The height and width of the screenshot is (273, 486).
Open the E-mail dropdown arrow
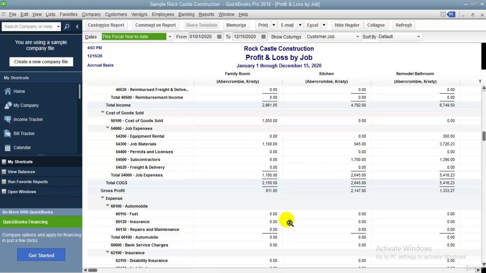[300, 25]
